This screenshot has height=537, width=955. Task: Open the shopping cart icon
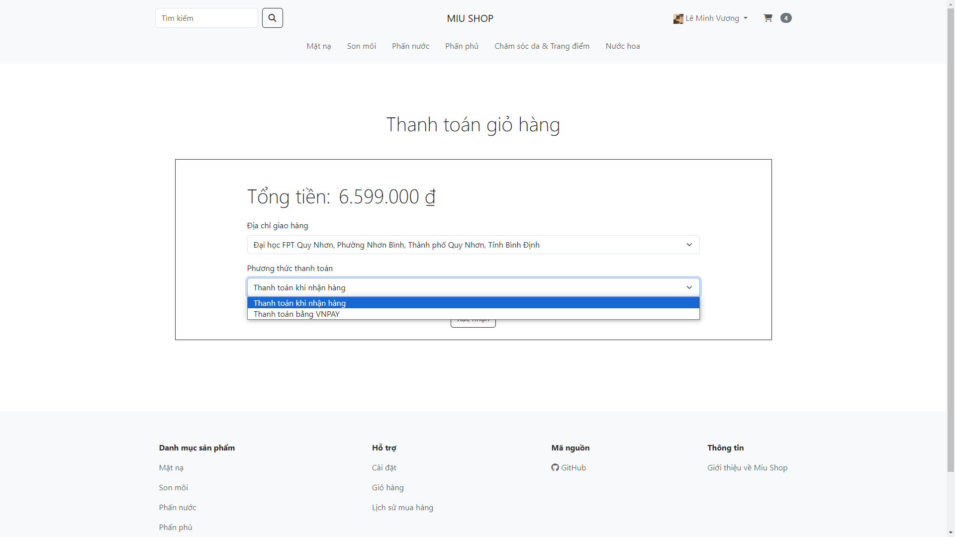tap(768, 18)
